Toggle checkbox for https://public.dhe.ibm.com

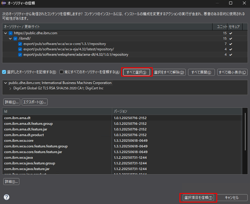(x=10, y=33)
